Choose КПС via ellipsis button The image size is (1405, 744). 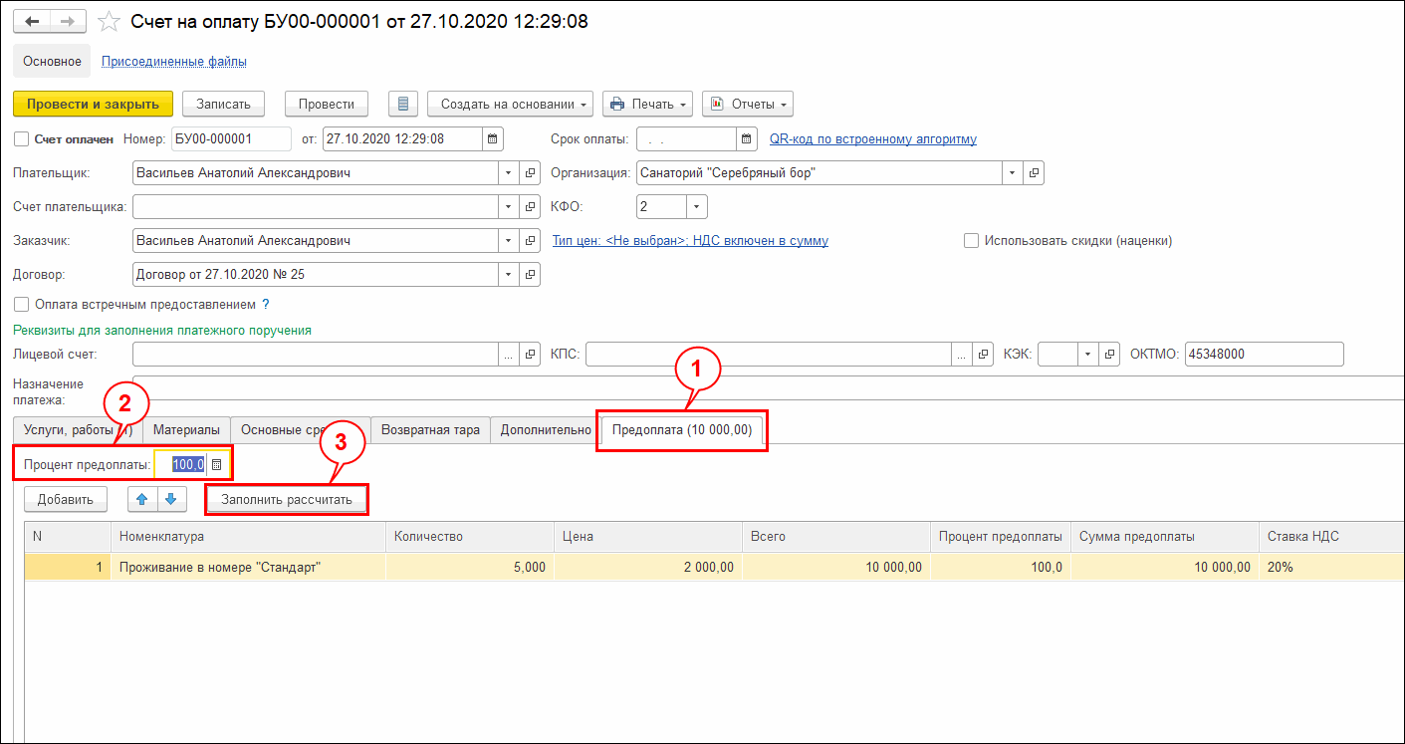(x=962, y=355)
